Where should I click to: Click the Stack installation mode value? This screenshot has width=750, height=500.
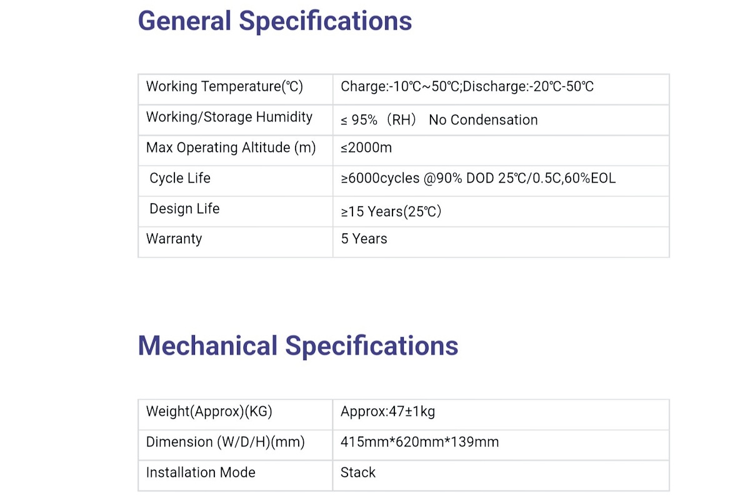click(x=358, y=472)
